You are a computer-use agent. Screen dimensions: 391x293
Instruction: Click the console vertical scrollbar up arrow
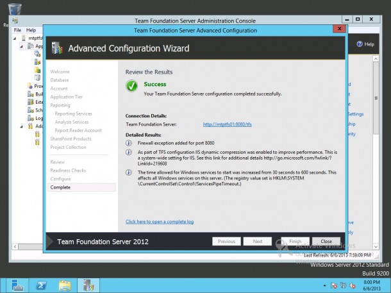click(x=376, y=59)
